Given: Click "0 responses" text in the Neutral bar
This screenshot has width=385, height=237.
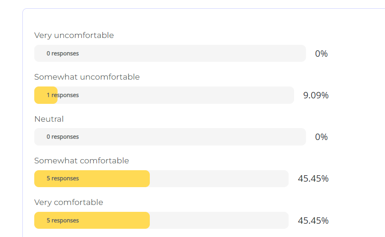Looking at the screenshot, I should (x=63, y=137).
